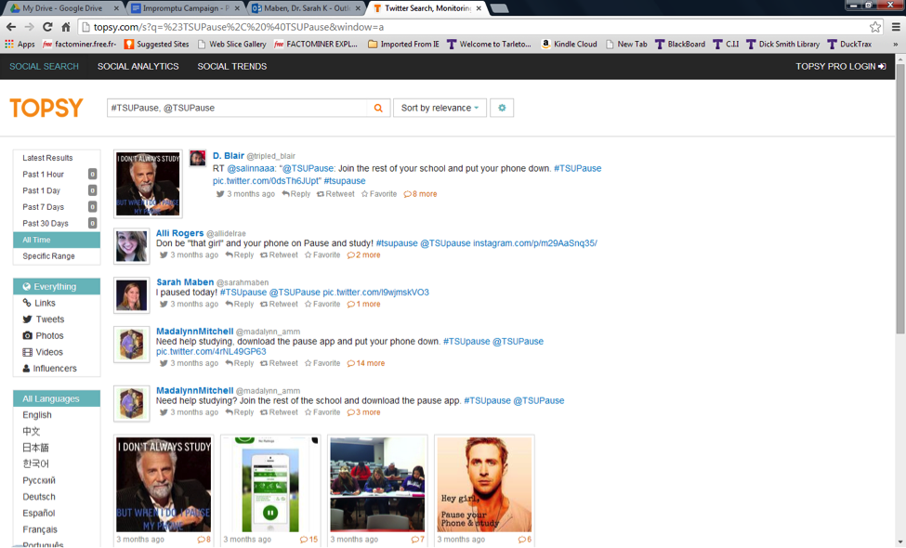Open SOCIAL TRENDS menu

point(232,66)
